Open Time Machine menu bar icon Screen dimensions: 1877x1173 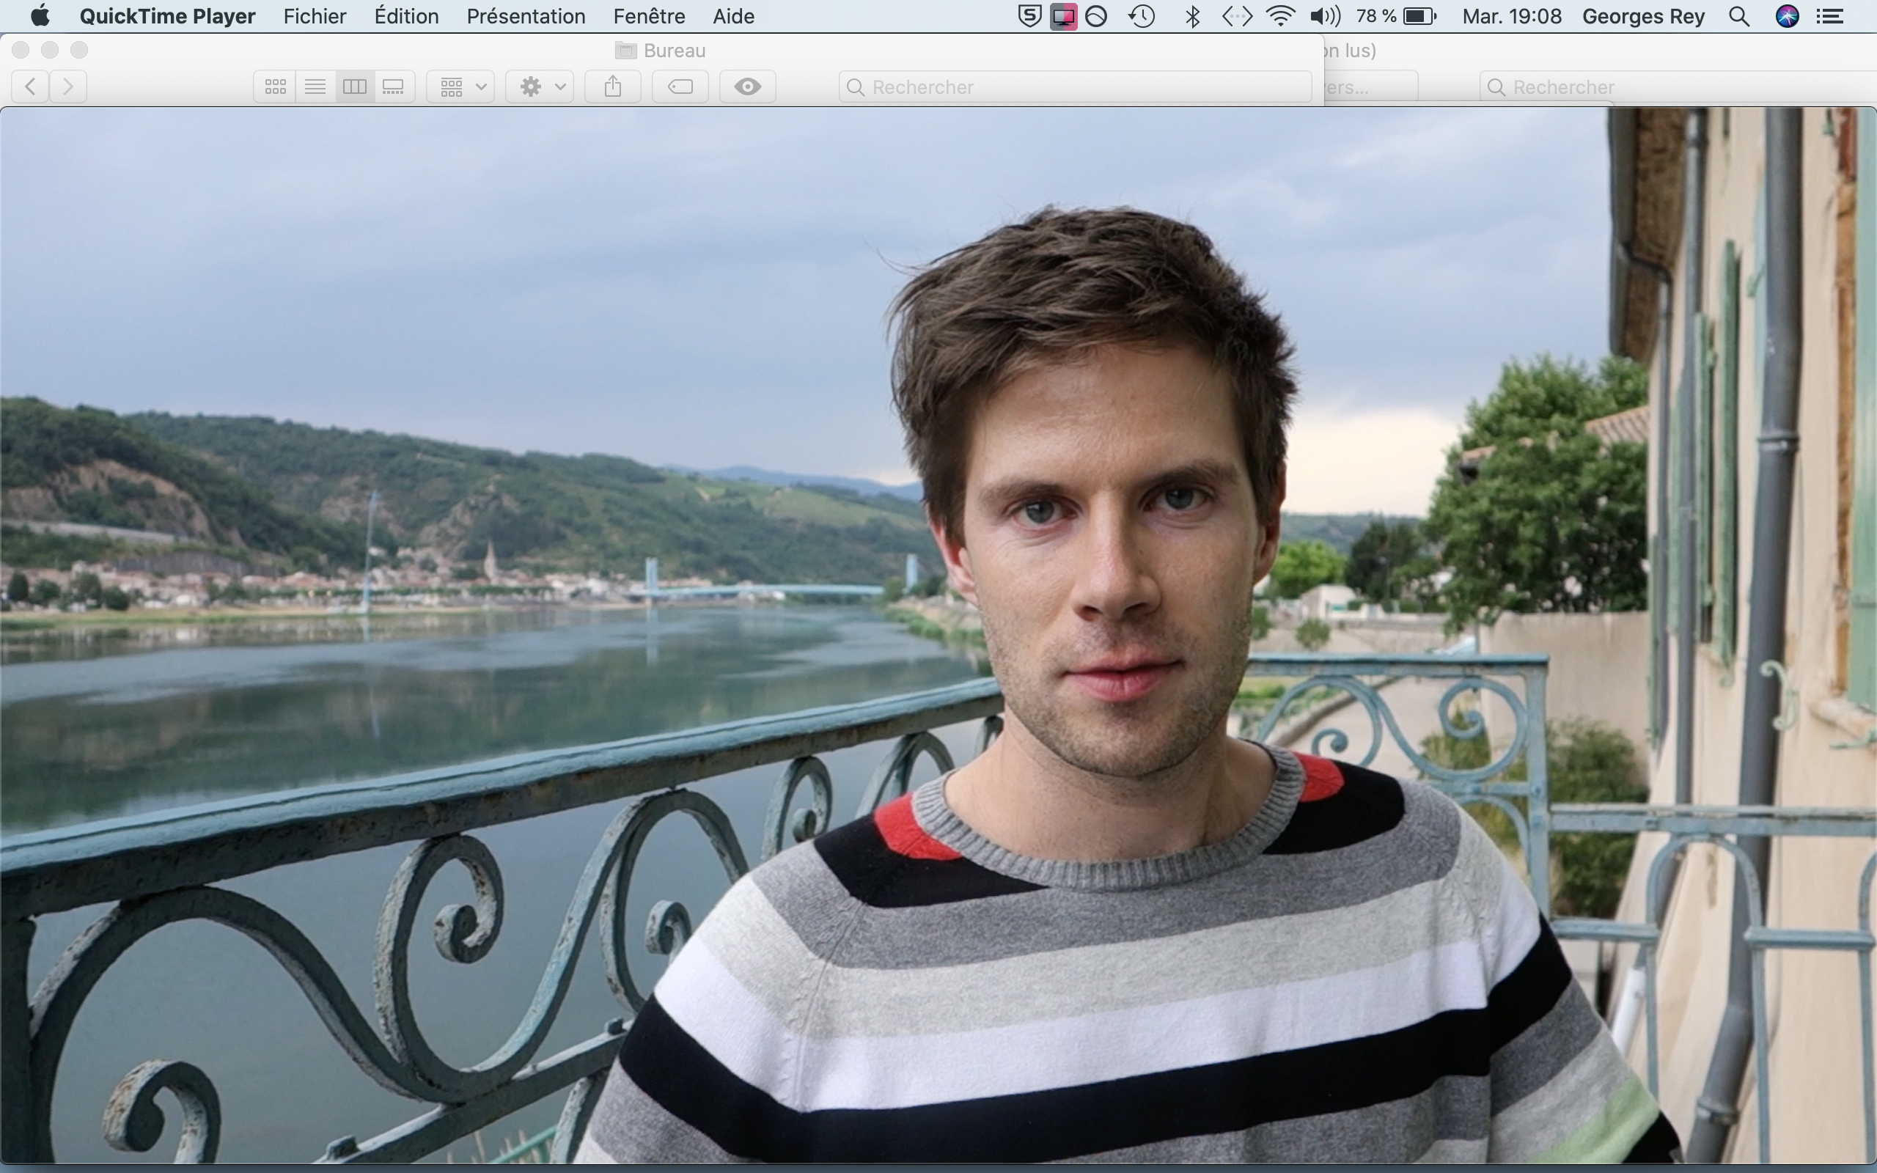pyautogui.click(x=1142, y=16)
